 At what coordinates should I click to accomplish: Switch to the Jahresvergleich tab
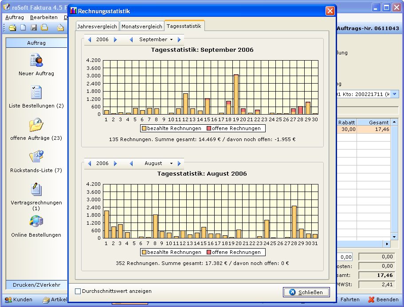coord(97,27)
